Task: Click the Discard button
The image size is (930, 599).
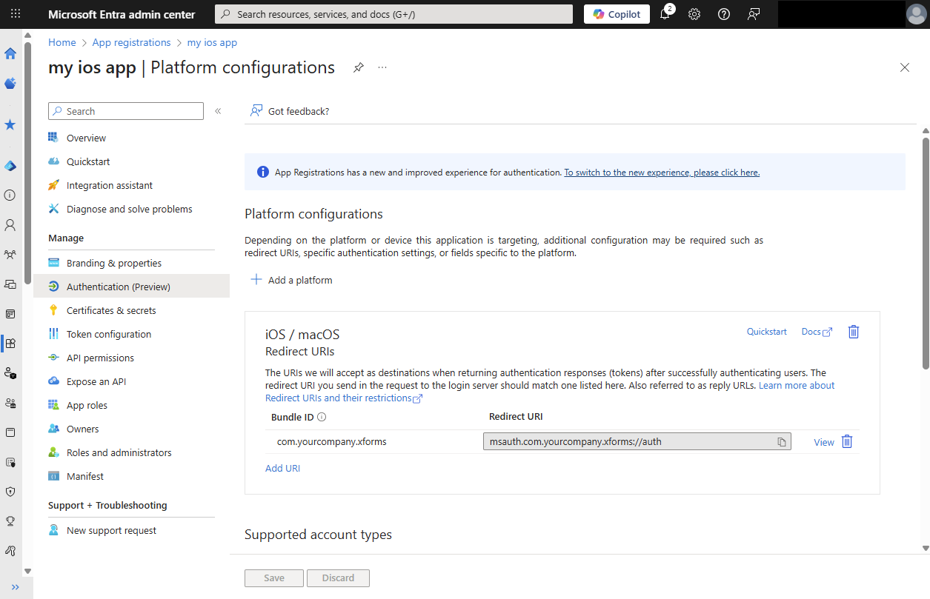Action: 338,578
